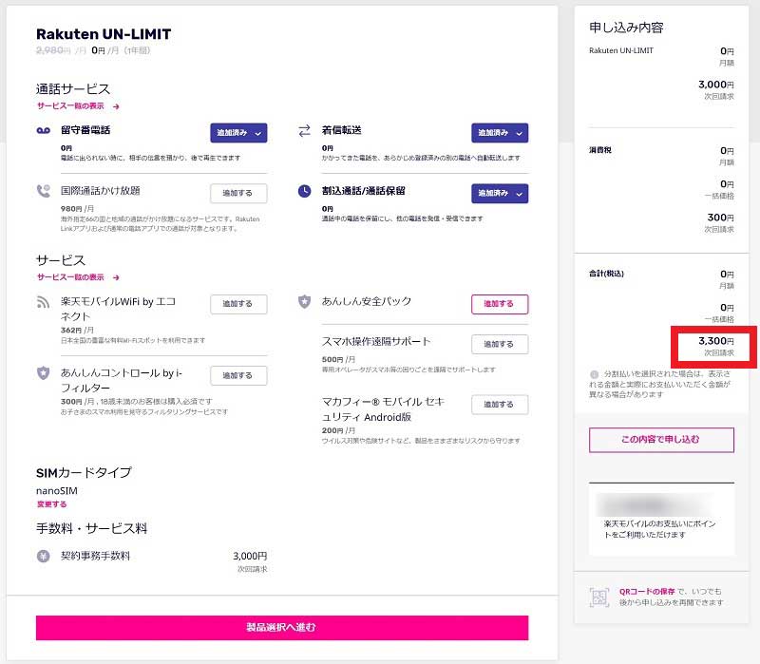Click the 500円 /月 price text

[x=338, y=360]
